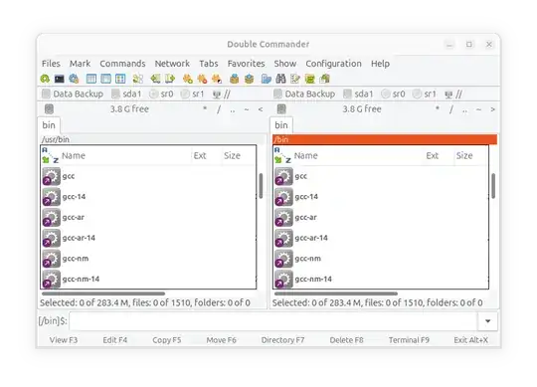The width and height of the screenshot is (537, 387).
Task: Expand the command line history dropdown
Action: 487,321
